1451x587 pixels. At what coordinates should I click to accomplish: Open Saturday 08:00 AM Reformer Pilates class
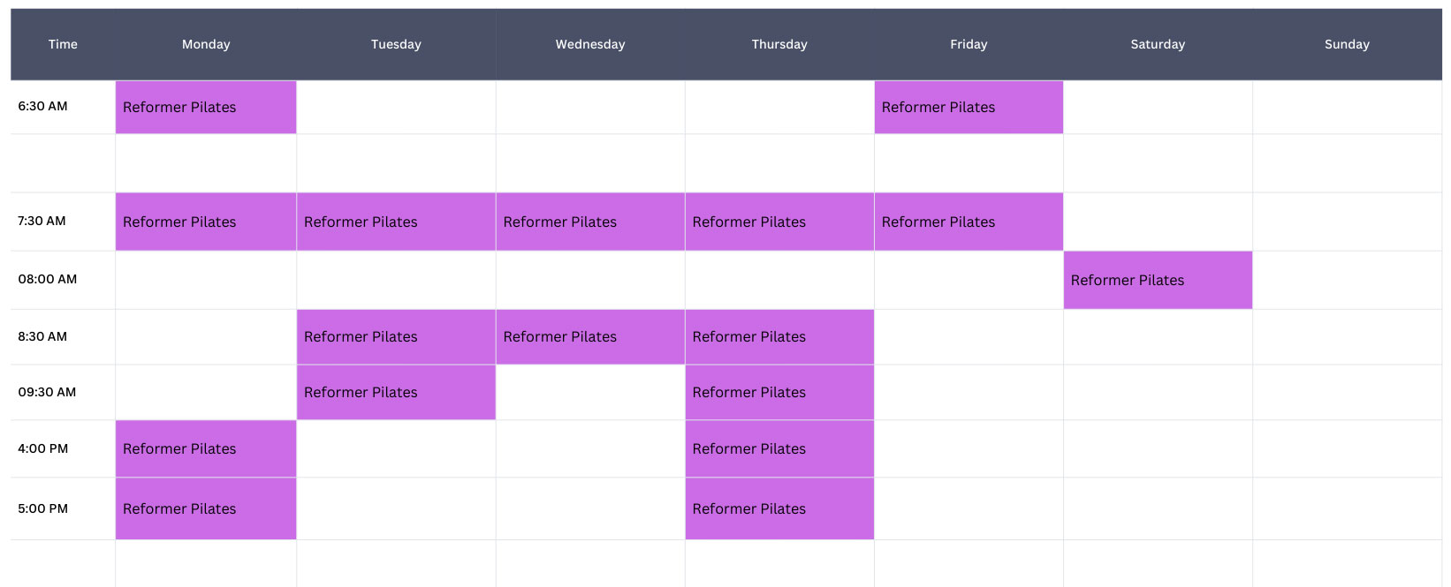pyautogui.click(x=1158, y=281)
